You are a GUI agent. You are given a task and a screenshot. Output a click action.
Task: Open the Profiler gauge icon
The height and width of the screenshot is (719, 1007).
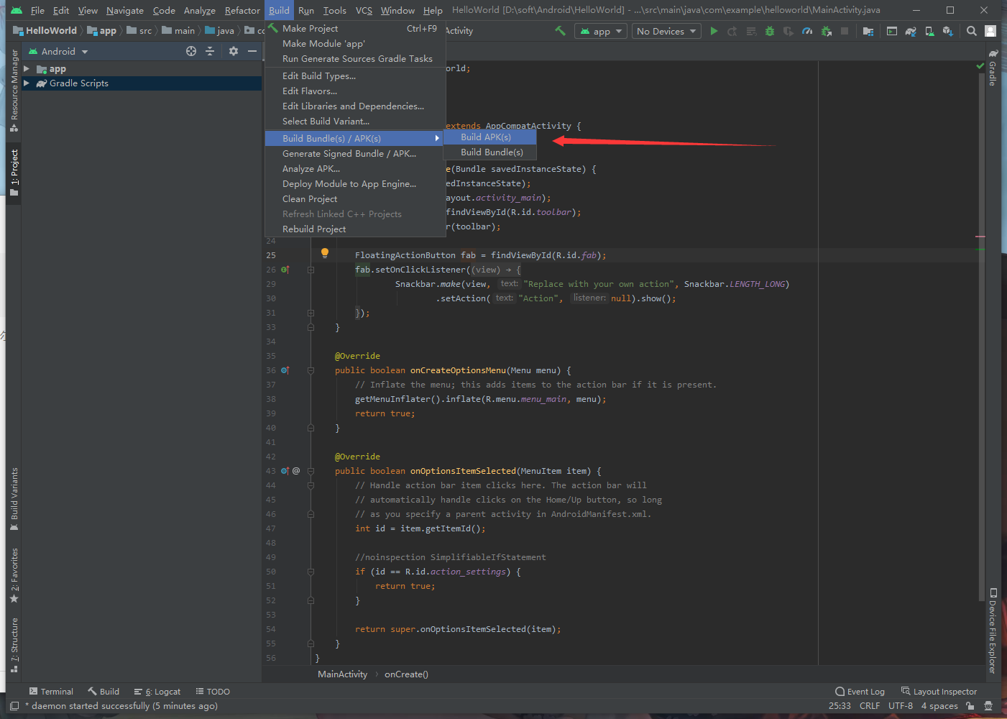[807, 31]
